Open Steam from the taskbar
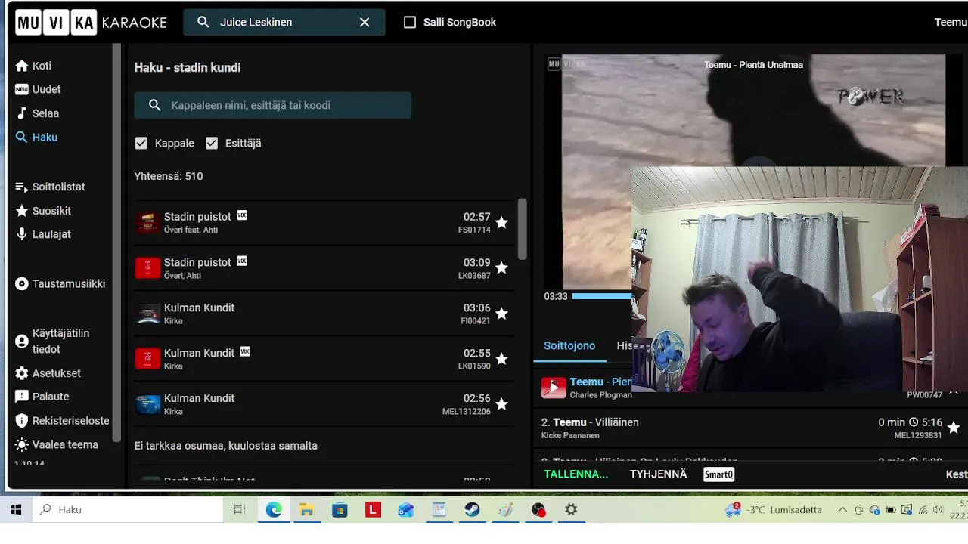 pyautogui.click(x=472, y=510)
